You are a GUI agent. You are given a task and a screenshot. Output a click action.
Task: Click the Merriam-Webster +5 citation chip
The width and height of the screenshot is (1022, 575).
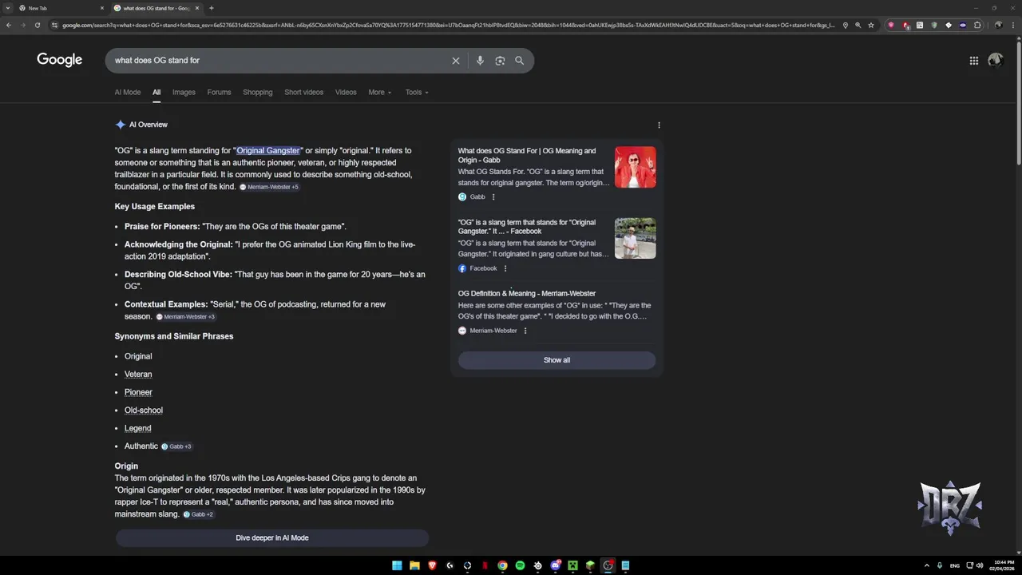[270, 187]
